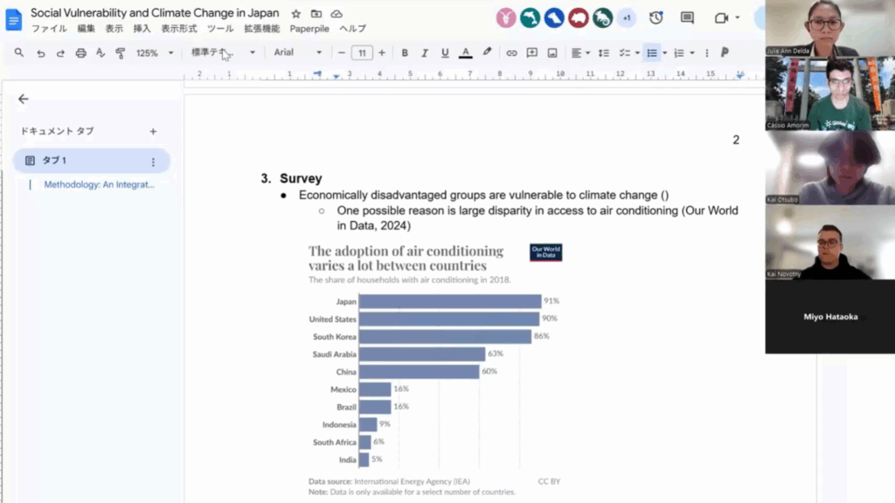Click the insert link icon

(x=511, y=53)
